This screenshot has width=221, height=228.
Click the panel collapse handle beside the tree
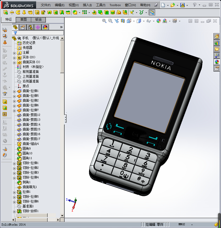point(66,119)
